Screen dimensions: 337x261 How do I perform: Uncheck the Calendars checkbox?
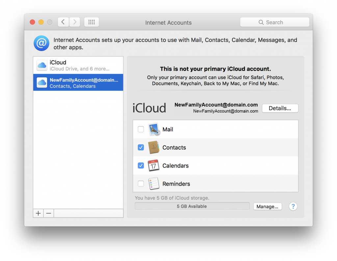[x=141, y=166]
